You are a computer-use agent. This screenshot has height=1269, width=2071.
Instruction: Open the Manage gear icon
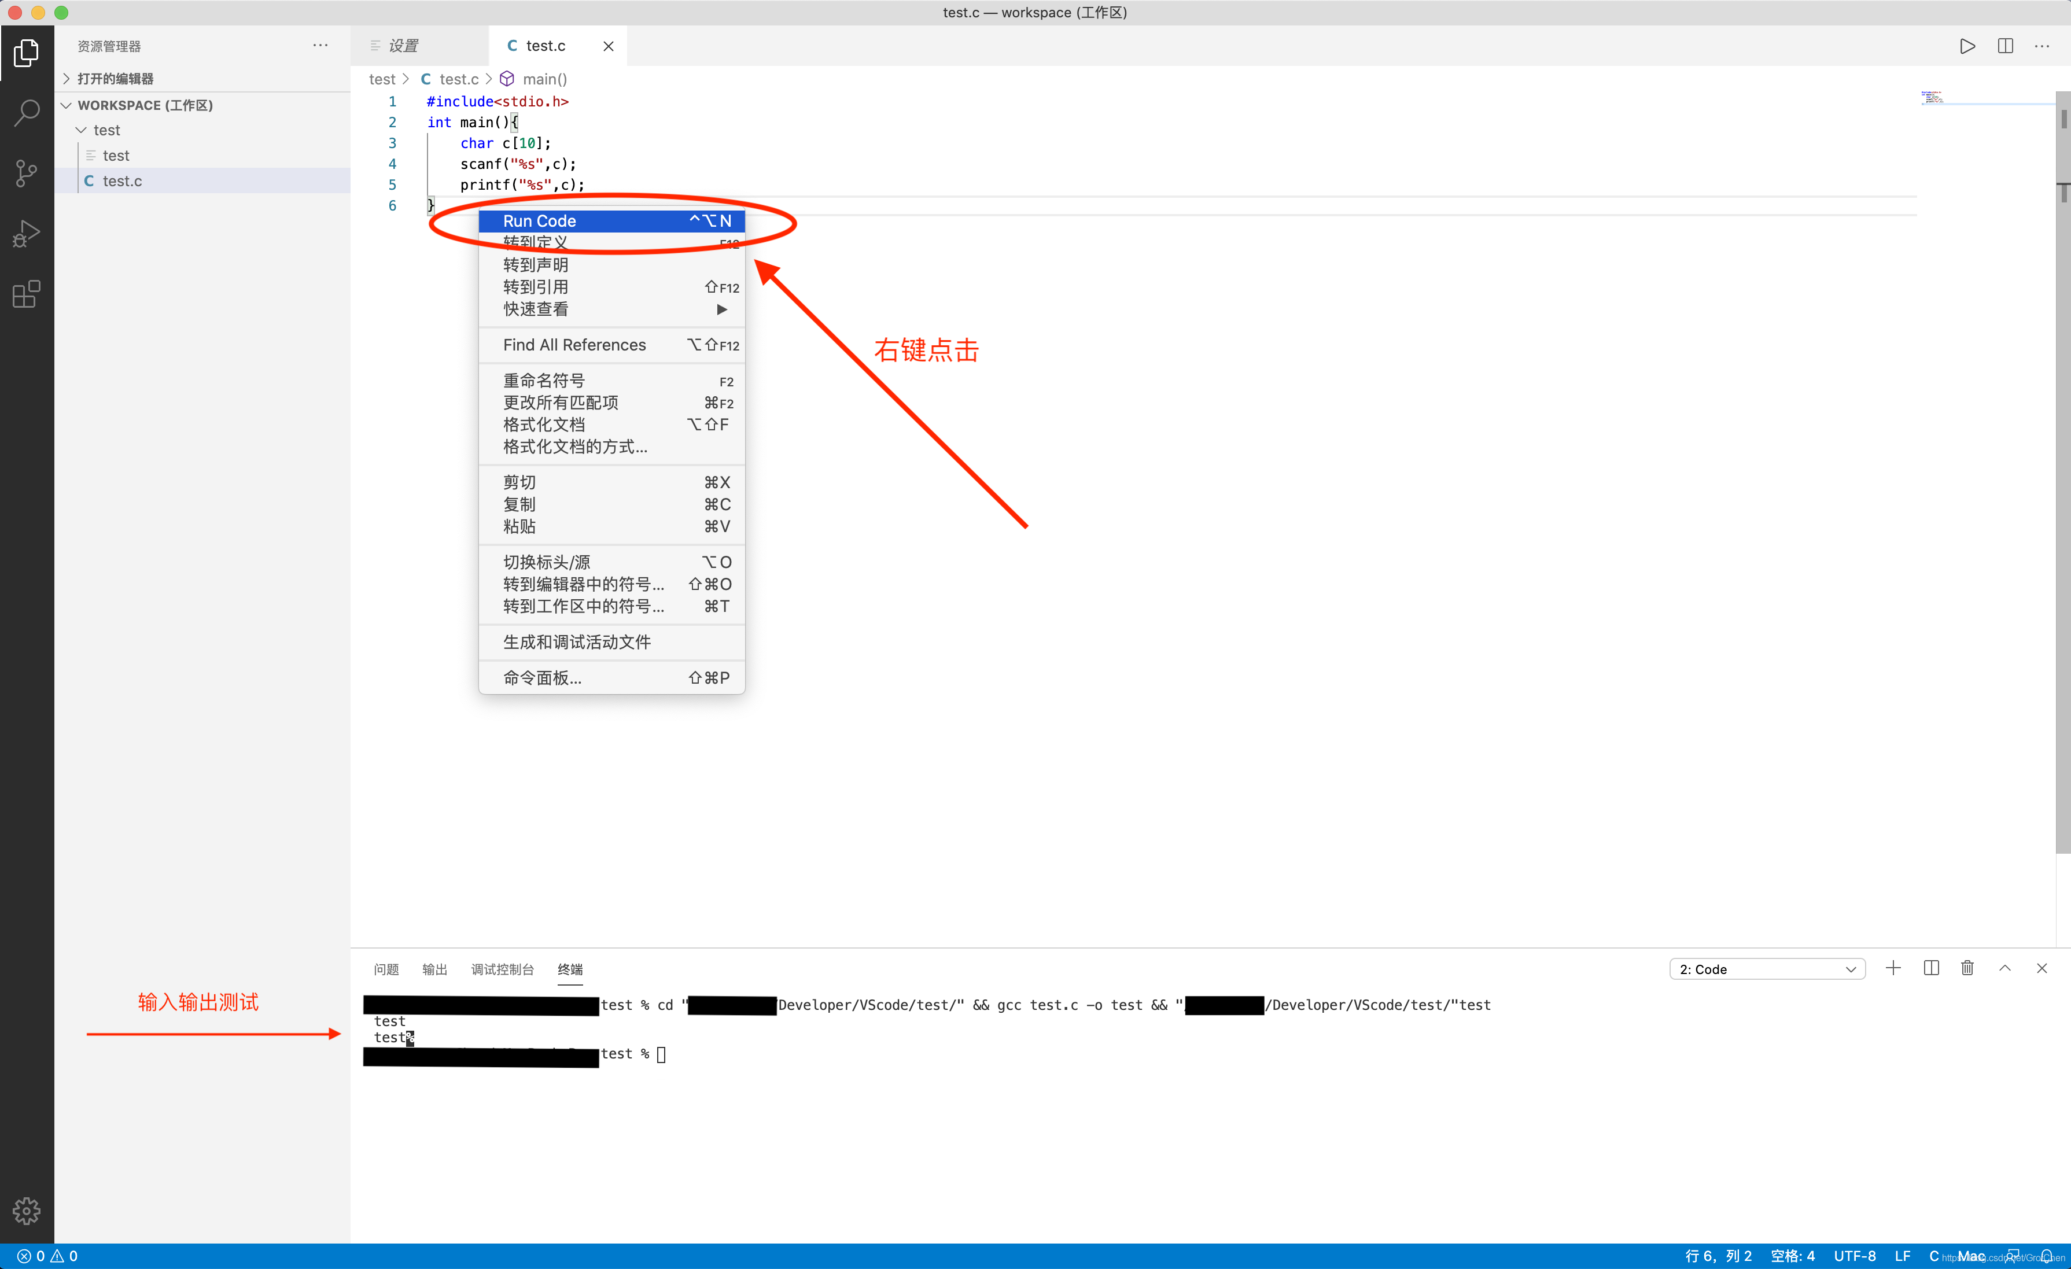click(x=26, y=1211)
